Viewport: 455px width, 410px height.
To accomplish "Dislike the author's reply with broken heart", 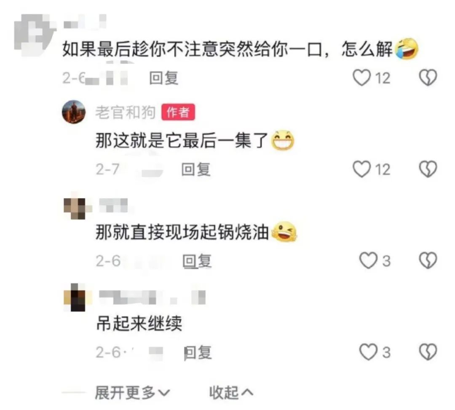I will coord(428,169).
